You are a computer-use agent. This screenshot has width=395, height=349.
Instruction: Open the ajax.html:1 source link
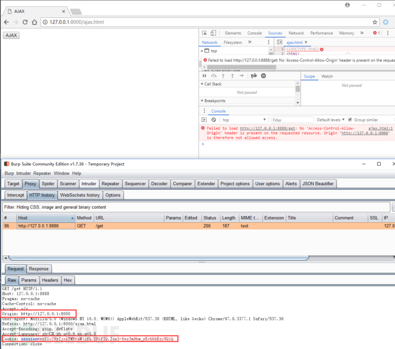click(x=380, y=128)
